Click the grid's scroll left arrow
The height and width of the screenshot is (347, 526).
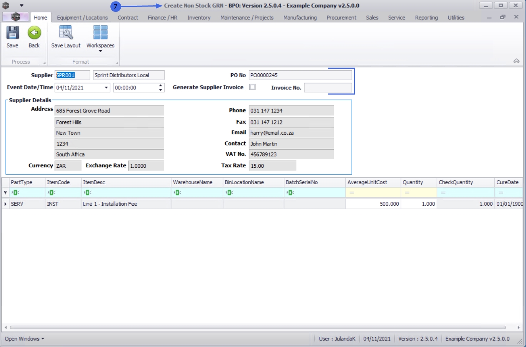click(5, 327)
